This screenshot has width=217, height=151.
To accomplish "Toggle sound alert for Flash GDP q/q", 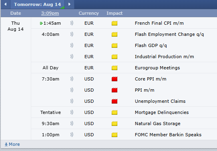I will [x=72, y=45].
